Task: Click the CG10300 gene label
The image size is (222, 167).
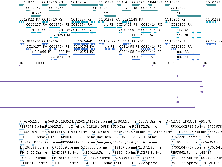Action: (178, 8)
